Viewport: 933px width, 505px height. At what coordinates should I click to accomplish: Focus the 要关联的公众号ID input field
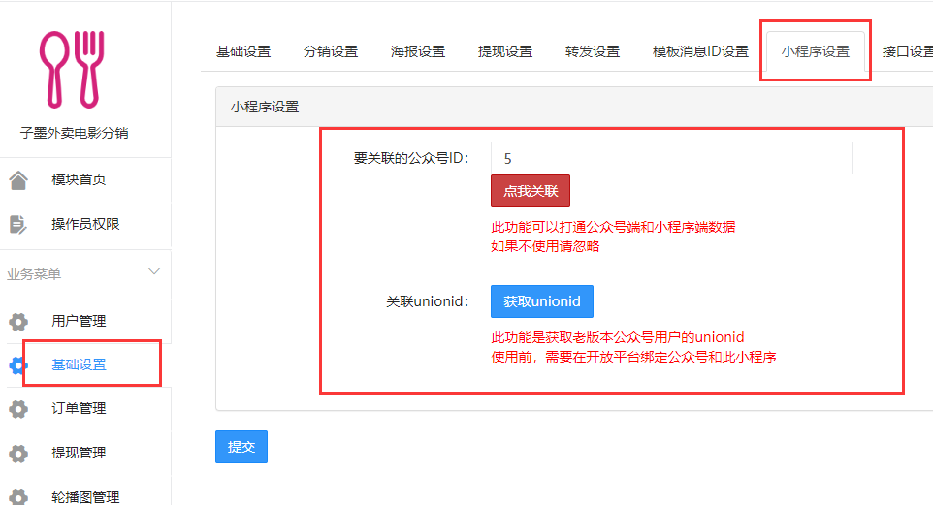[x=671, y=158]
